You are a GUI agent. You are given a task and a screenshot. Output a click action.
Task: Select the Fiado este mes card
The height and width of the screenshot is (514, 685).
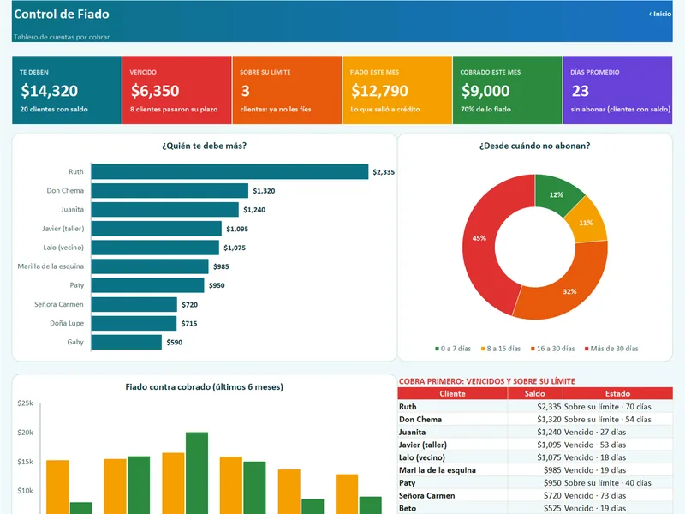(x=397, y=90)
